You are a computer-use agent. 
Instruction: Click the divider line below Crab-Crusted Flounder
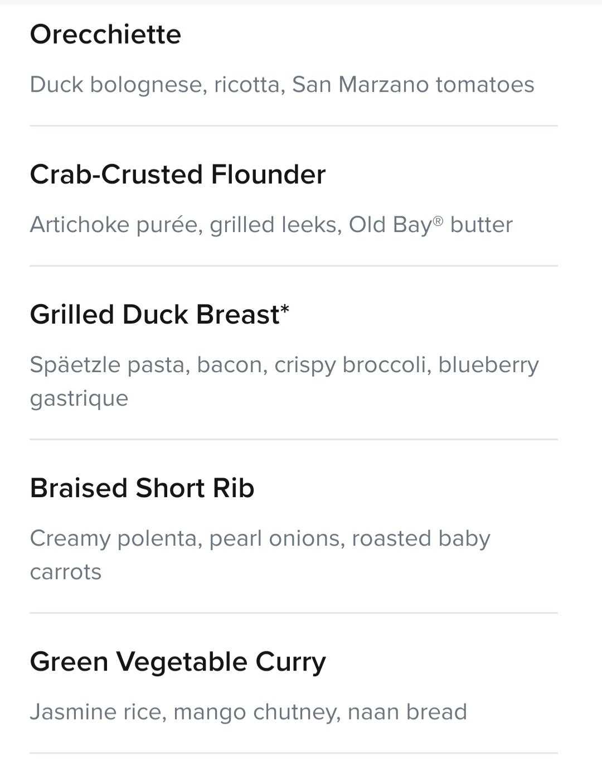click(x=294, y=266)
